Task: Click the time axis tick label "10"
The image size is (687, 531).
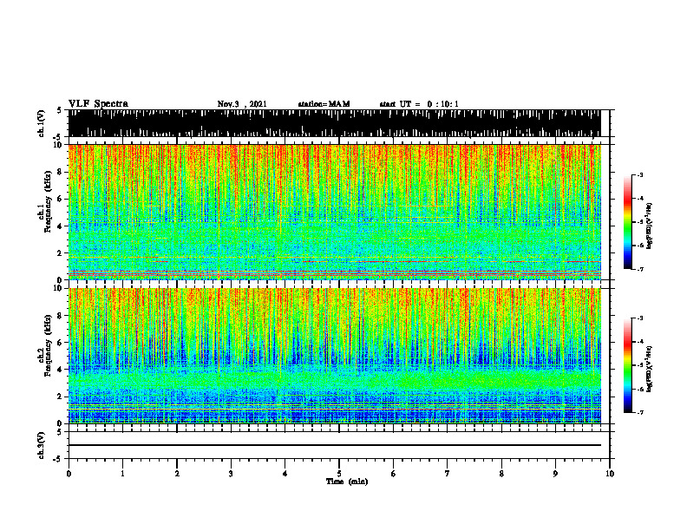Action: (610, 474)
